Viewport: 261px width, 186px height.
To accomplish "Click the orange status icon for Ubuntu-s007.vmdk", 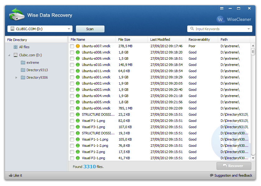I will tap(78, 46).
